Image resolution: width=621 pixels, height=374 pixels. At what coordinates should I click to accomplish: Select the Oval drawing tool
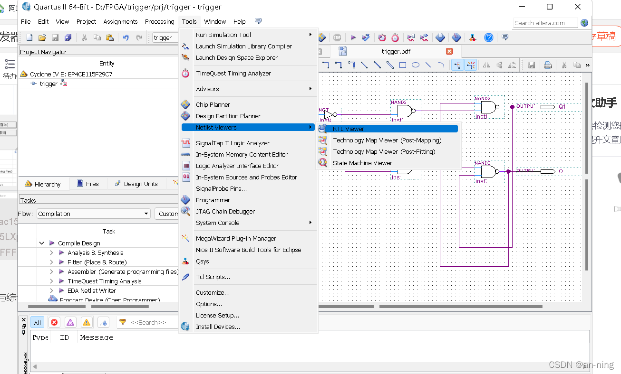(x=416, y=65)
